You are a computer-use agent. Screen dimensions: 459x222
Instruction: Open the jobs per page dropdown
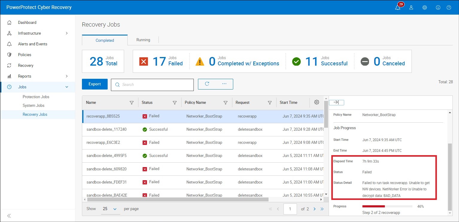(x=110, y=209)
